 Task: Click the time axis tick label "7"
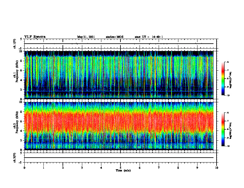tap(159, 168)
